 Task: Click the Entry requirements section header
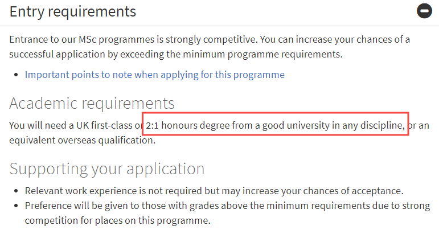coord(73,11)
